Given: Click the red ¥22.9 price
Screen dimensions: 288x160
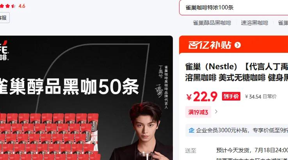Looking at the screenshot, I should coord(202,96).
